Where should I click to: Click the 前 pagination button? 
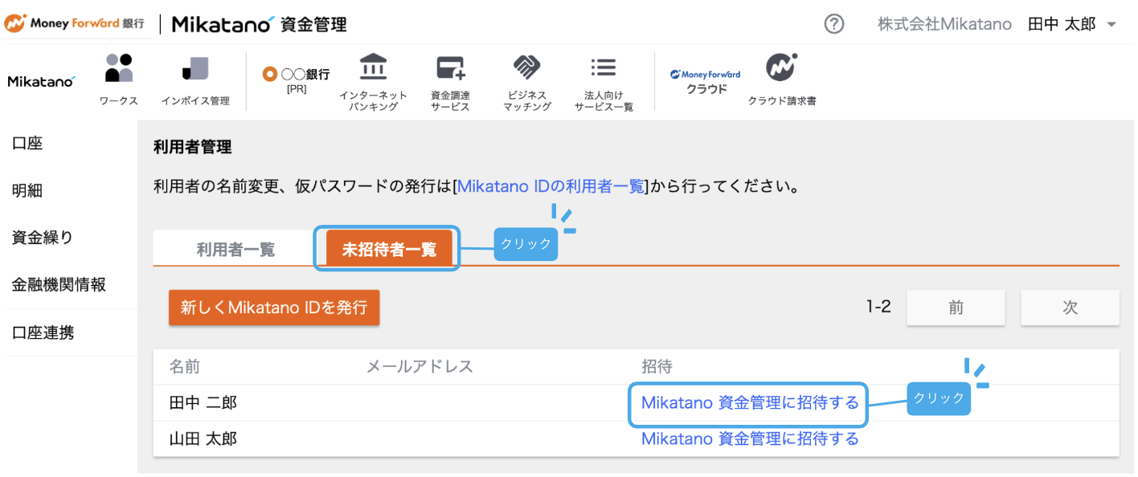pyautogui.click(x=956, y=308)
